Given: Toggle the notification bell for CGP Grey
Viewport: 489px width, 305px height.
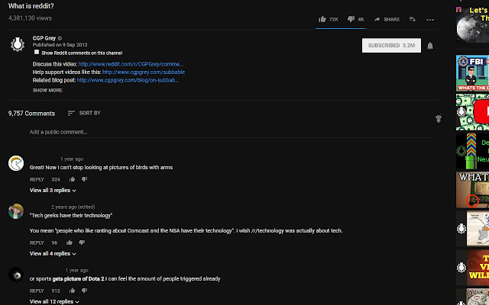Looking at the screenshot, I should [430, 46].
